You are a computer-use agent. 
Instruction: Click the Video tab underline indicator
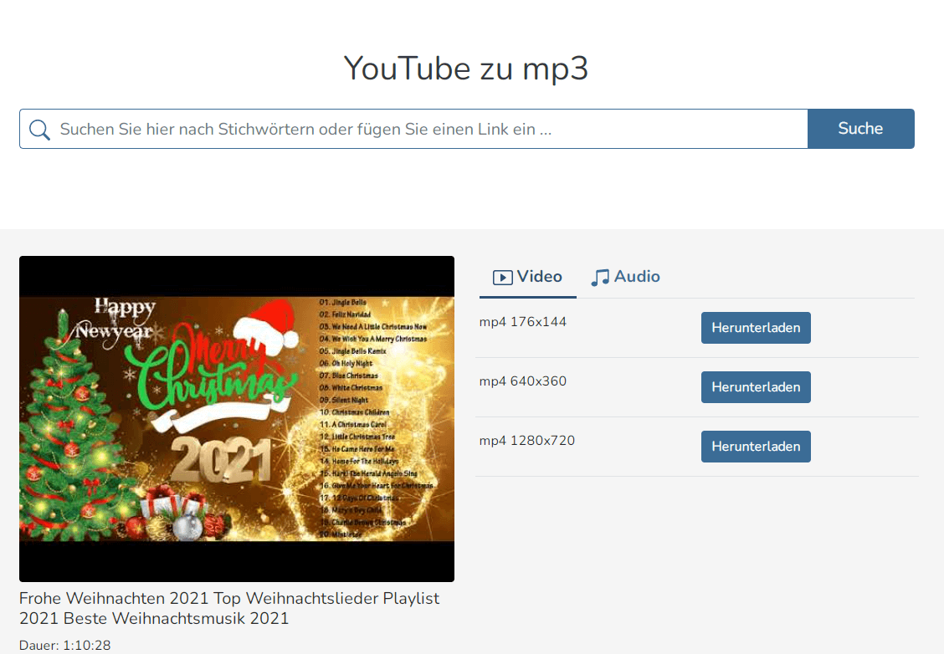point(527,296)
